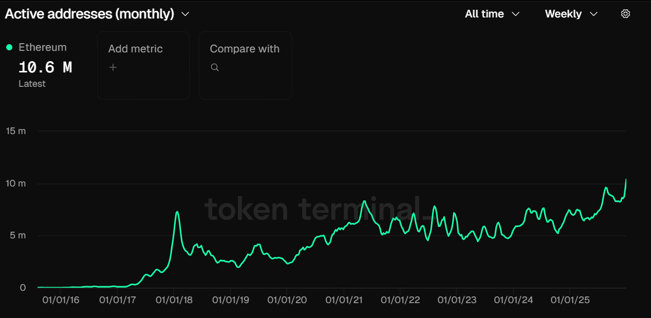651x318 pixels.
Task: Expand the Active addresses (monthly) chevron
Action: coord(185,14)
